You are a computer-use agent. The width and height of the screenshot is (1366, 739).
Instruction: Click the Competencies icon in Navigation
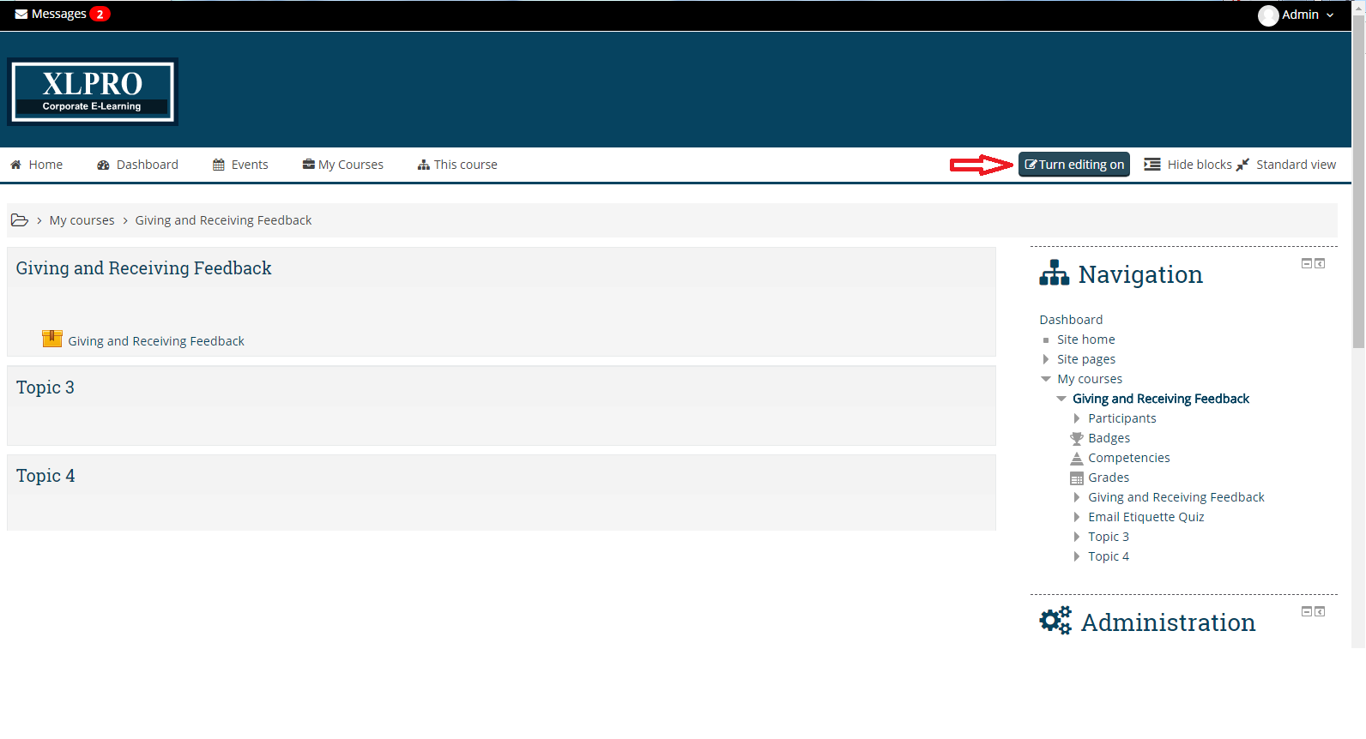1076,459
